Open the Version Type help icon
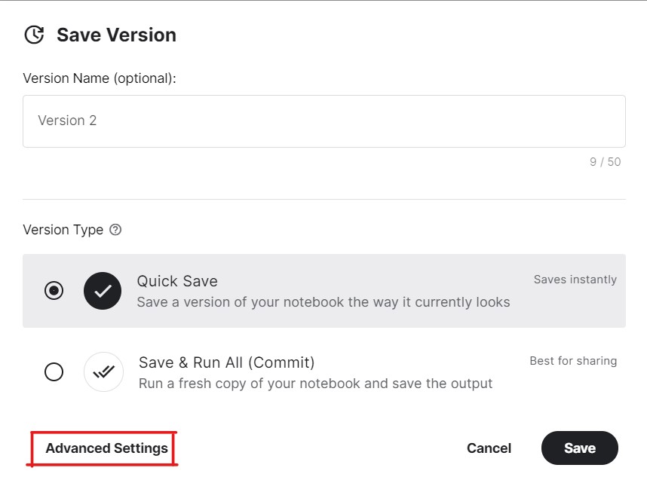The image size is (647, 480). pos(115,230)
